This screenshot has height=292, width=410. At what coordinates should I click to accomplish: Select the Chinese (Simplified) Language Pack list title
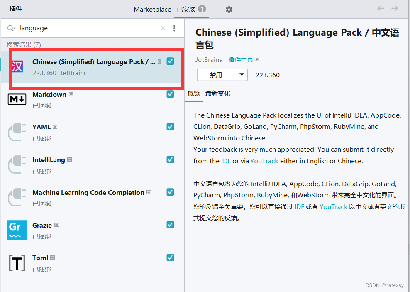(94, 62)
